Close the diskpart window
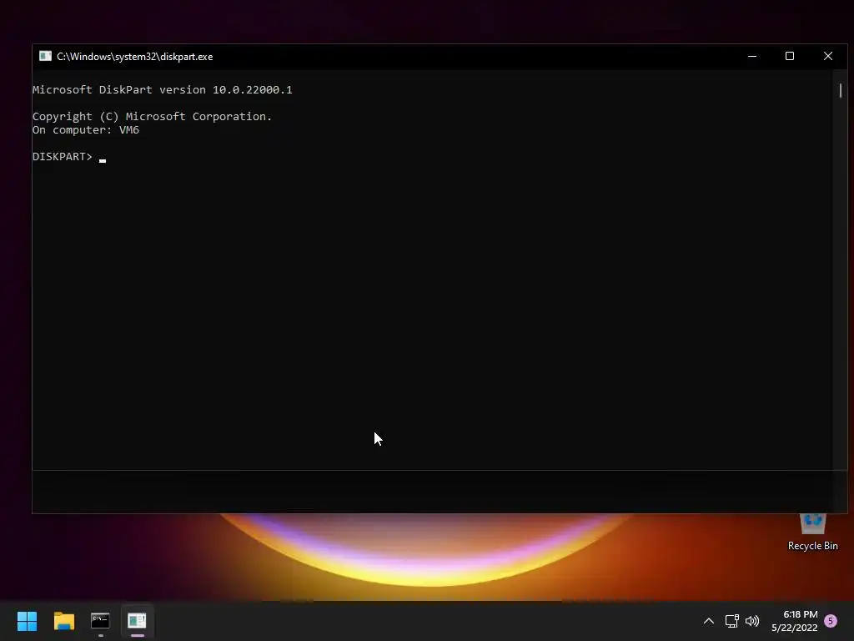This screenshot has height=641, width=854. pyautogui.click(x=828, y=56)
